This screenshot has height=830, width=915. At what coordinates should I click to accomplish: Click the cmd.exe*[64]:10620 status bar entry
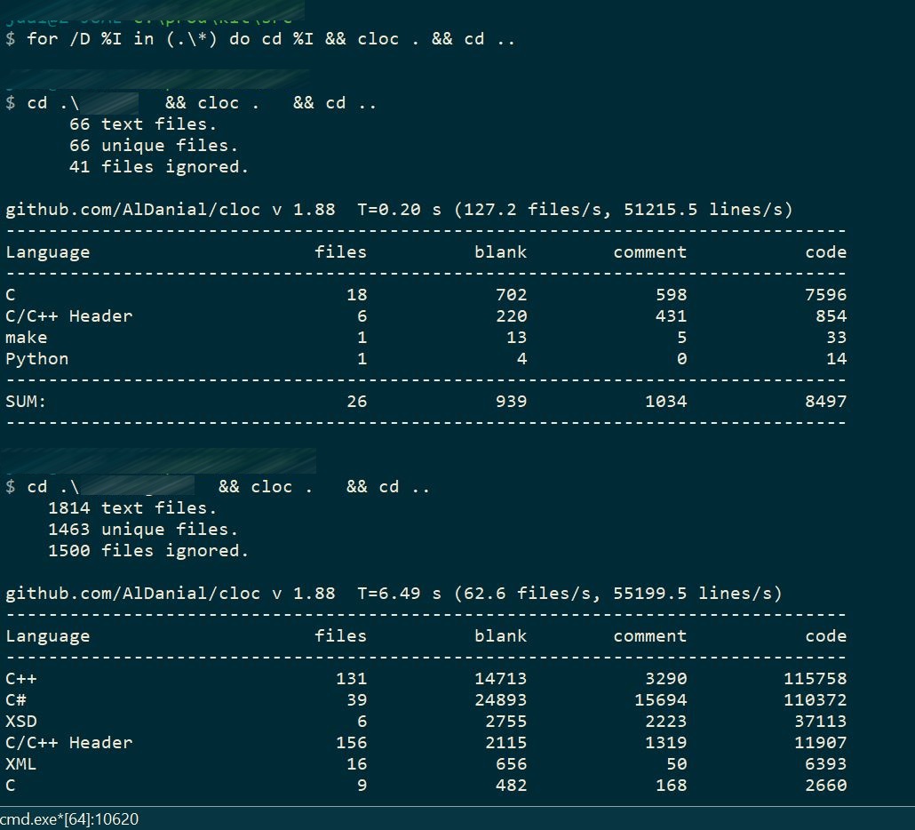pos(69,819)
